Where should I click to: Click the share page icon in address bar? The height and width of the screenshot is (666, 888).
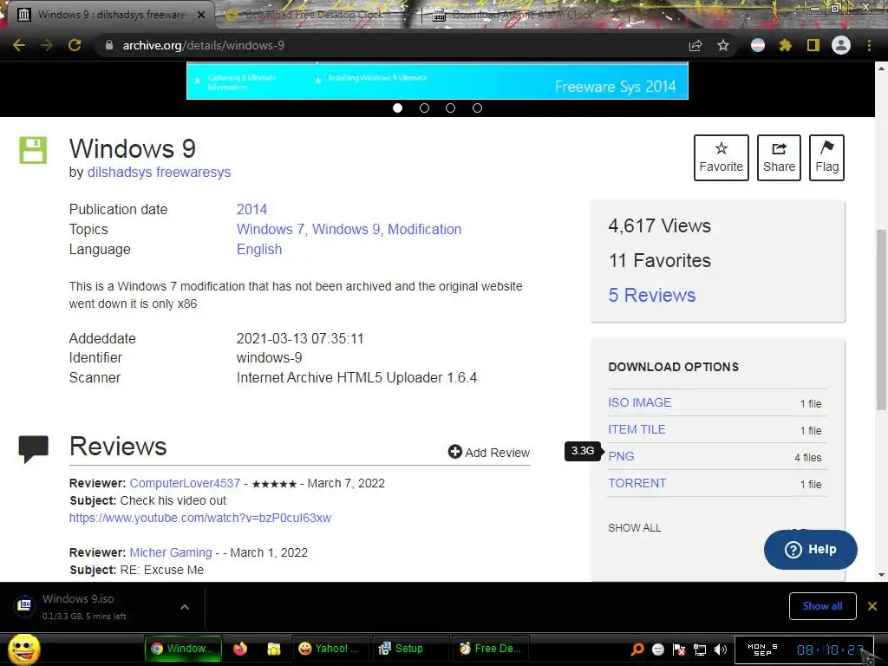tap(695, 45)
